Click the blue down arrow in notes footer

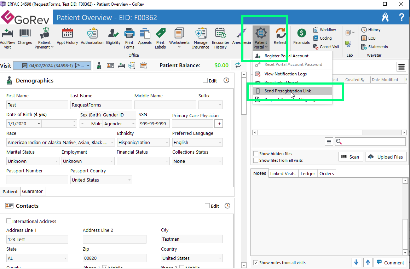pos(356,263)
